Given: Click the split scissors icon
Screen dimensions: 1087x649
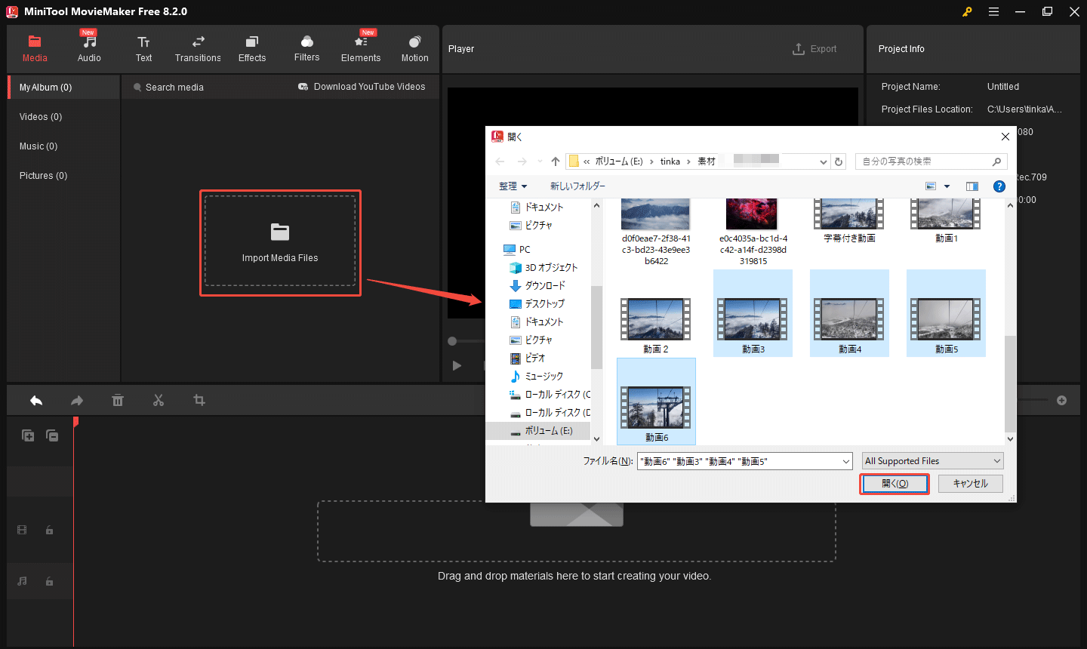Looking at the screenshot, I should 159,401.
